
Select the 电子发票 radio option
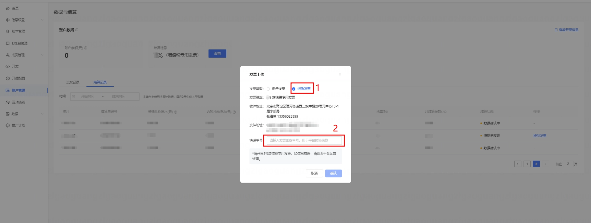(268, 89)
